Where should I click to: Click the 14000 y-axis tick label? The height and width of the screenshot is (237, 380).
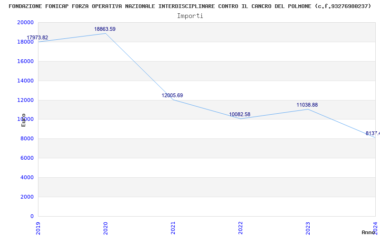[x=25, y=81]
